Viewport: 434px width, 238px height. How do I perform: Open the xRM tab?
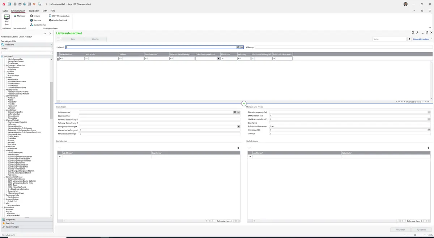pos(45,11)
